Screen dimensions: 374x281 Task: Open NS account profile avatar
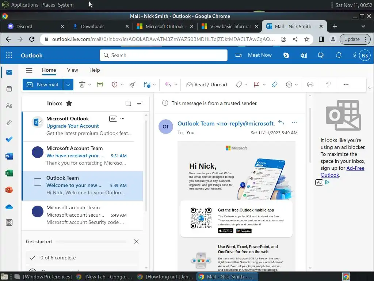pos(365,56)
